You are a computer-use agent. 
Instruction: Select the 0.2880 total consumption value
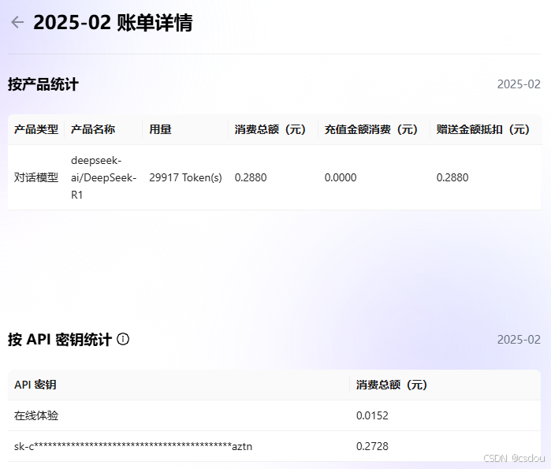(x=251, y=178)
